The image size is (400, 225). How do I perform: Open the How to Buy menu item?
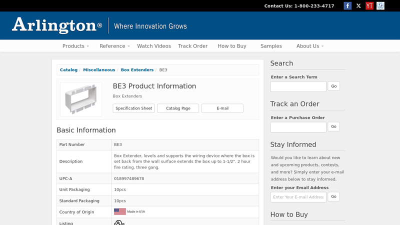point(232,46)
